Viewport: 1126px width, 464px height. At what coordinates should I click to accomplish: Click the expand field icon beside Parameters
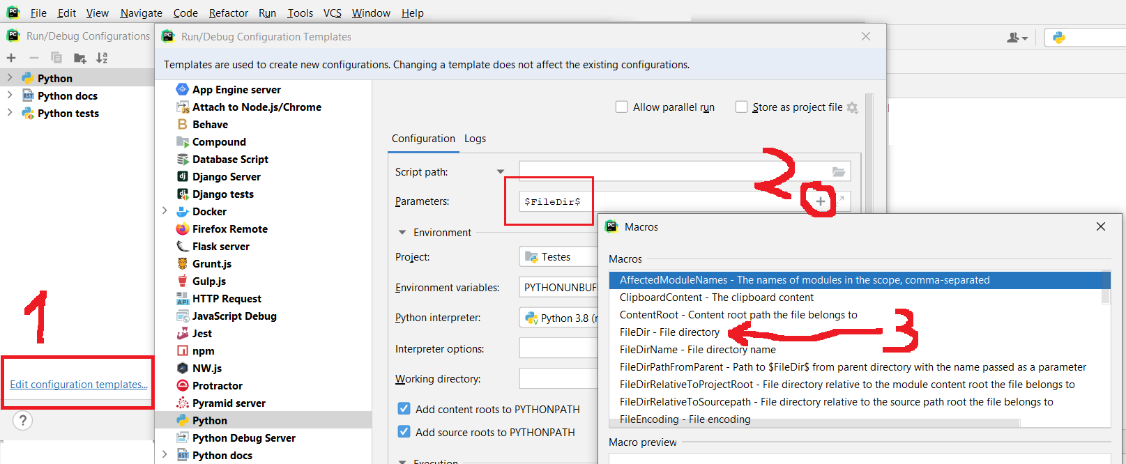[x=841, y=200]
